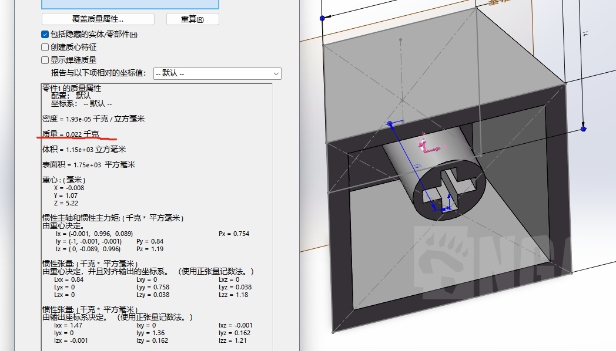Uncheck include hidden bodies/components option

(45, 35)
